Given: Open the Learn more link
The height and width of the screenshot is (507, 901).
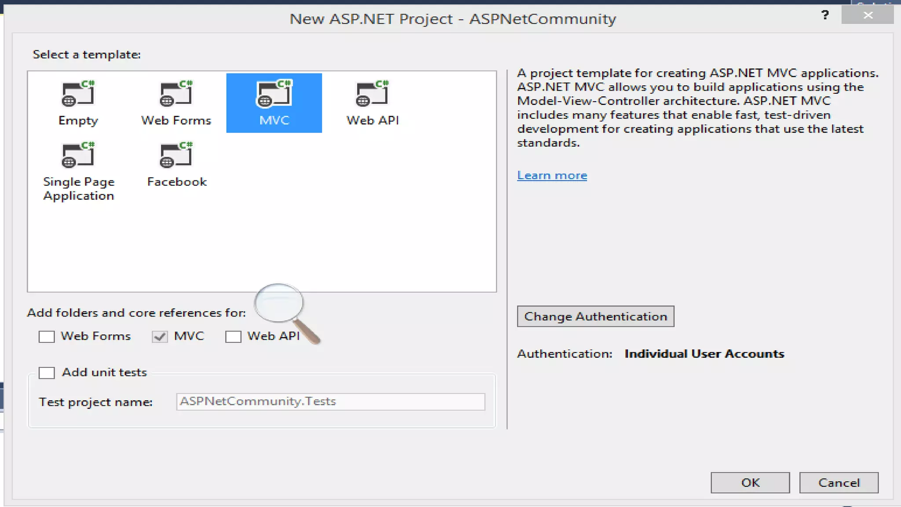Looking at the screenshot, I should (x=552, y=176).
